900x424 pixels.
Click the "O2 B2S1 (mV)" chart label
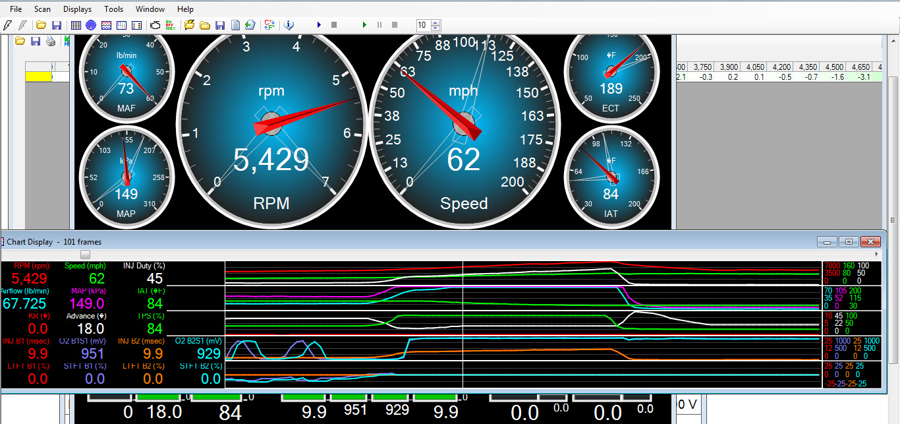(198, 341)
